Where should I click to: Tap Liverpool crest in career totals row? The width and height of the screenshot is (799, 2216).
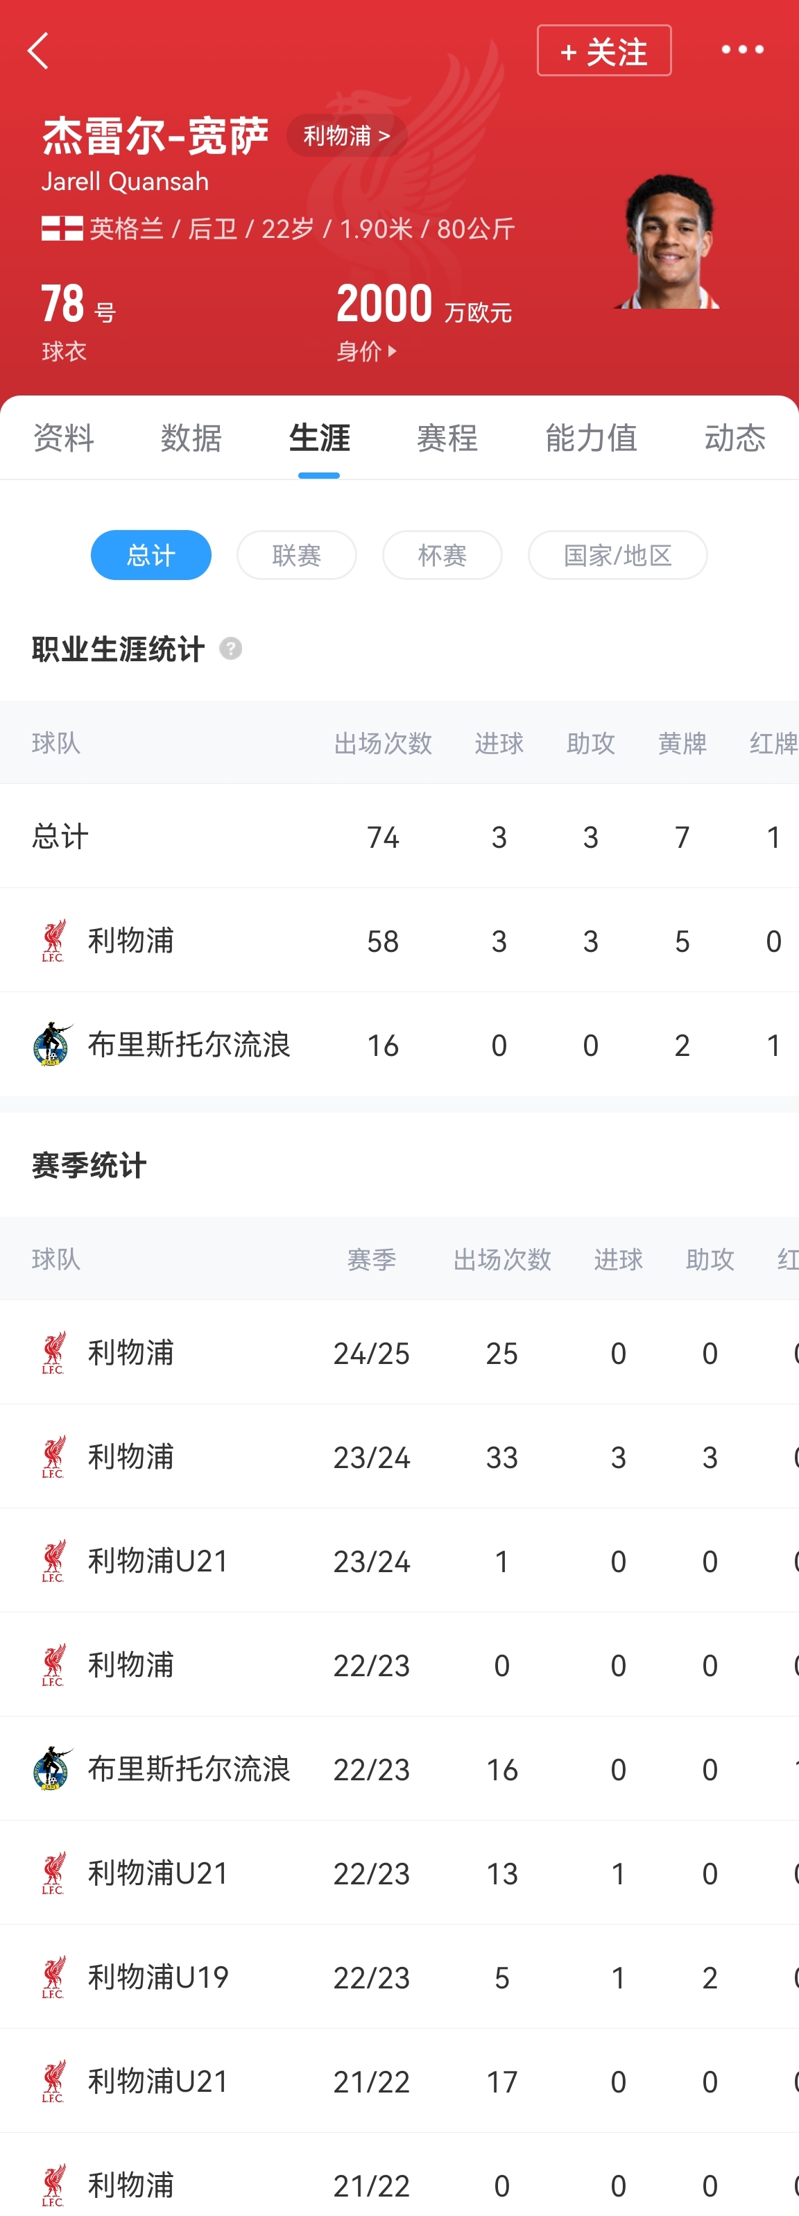point(53,940)
